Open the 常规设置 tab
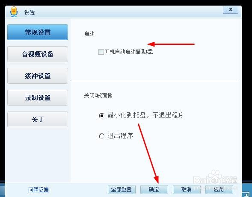Image resolution: width=252 pixels, height=197 pixels. tap(38, 32)
